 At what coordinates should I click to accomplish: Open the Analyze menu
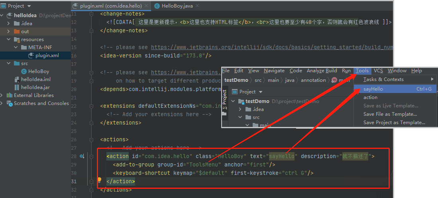click(315, 71)
